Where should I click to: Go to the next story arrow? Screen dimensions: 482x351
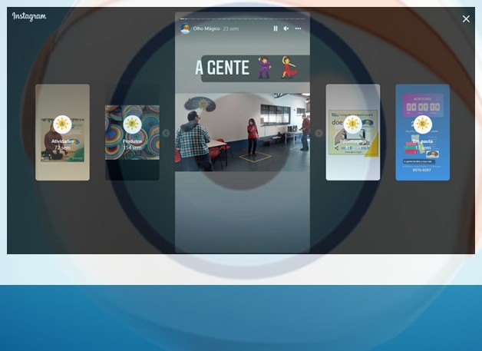click(x=319, y=133)
